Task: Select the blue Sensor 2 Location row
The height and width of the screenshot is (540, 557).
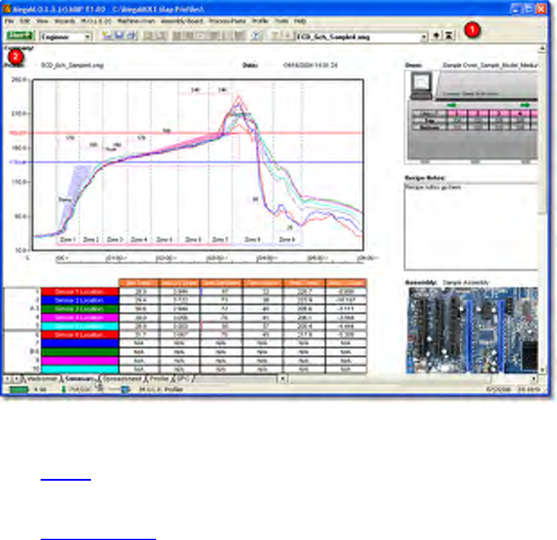Action: tap(80, 301)
